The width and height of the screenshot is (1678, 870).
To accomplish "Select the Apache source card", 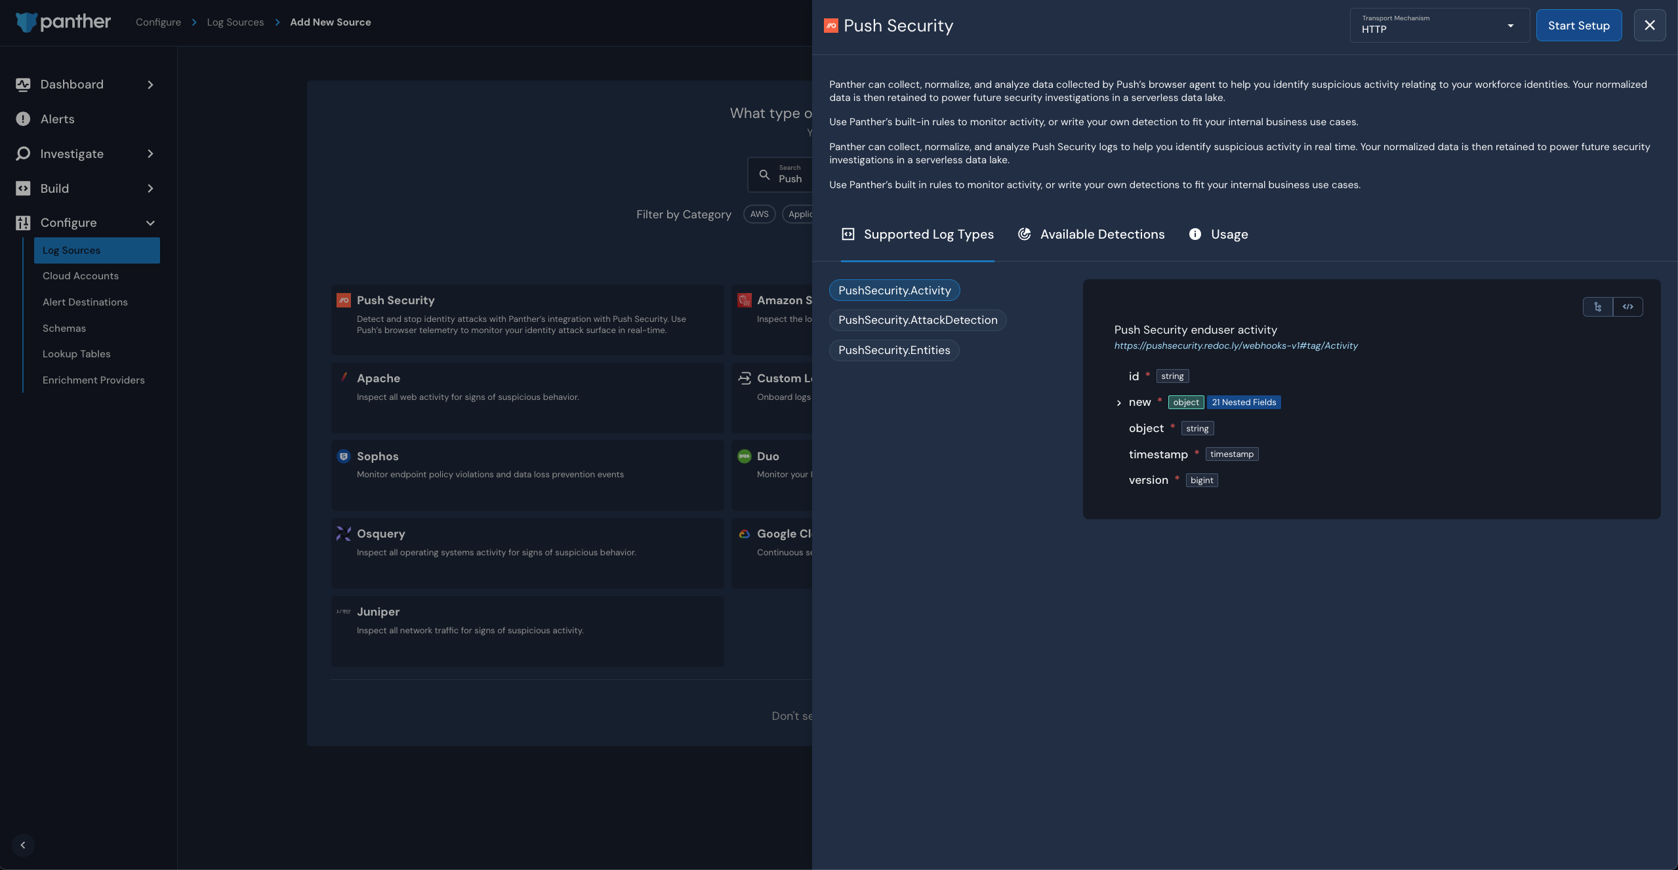I will point(527,397).
